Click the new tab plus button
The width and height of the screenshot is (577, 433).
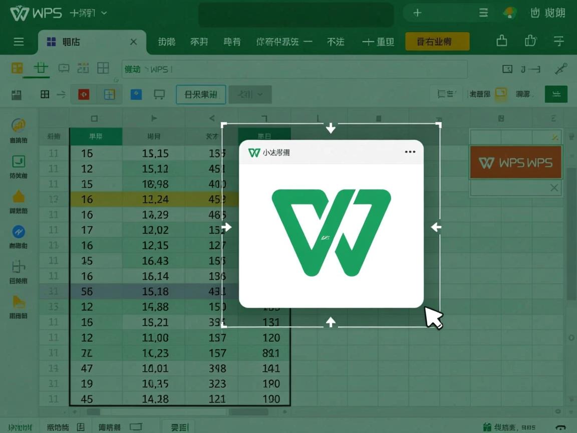point(417,13)
